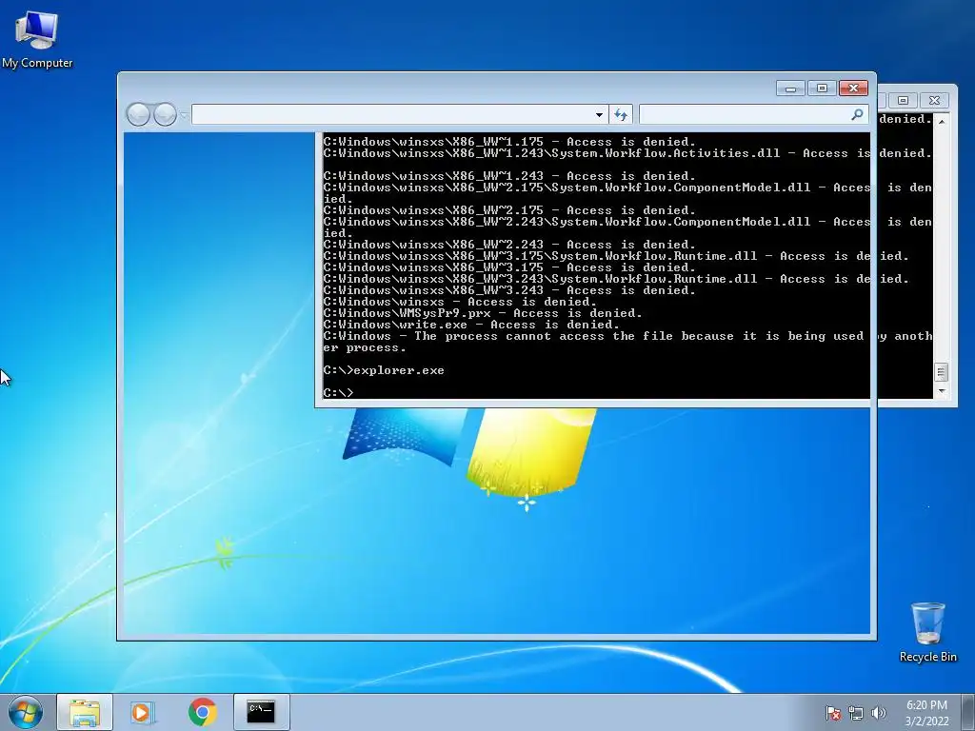Open the recent pages dropdown arrow
This screenshot has width=975, height=731.
point(184,115)
